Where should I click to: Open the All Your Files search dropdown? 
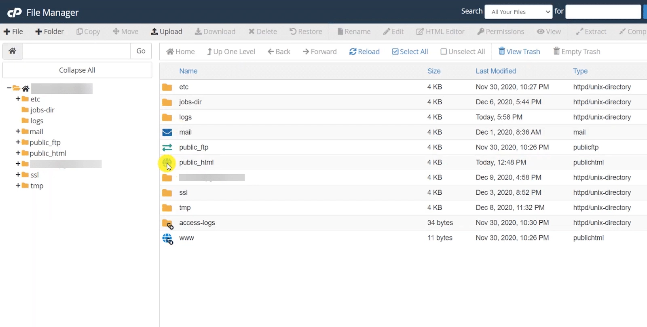[x=519, y=12]
